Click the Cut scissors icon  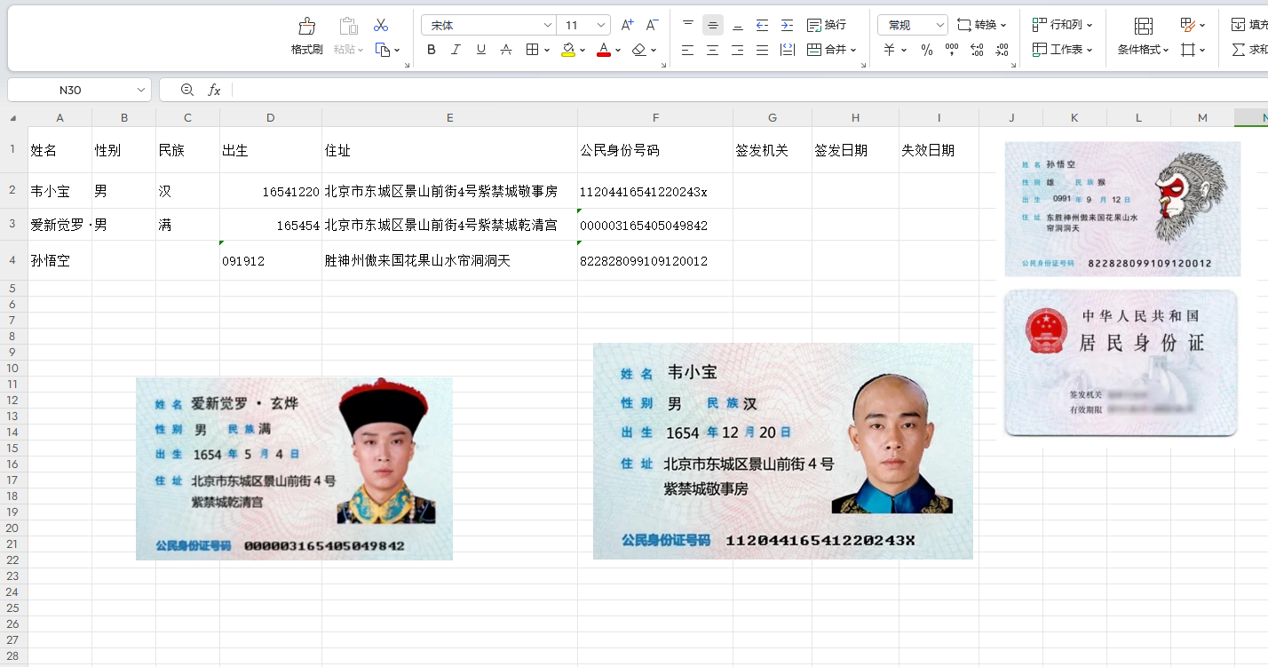381,25
